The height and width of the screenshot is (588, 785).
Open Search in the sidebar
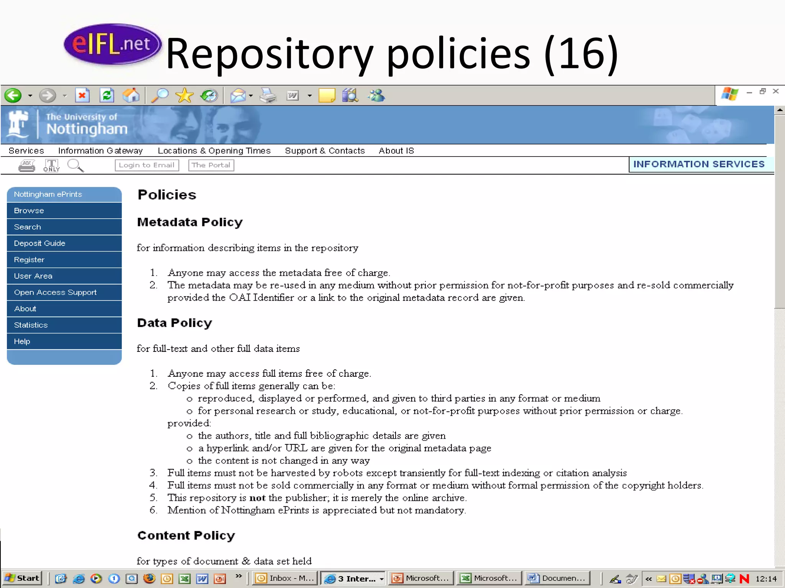(64, 227)
